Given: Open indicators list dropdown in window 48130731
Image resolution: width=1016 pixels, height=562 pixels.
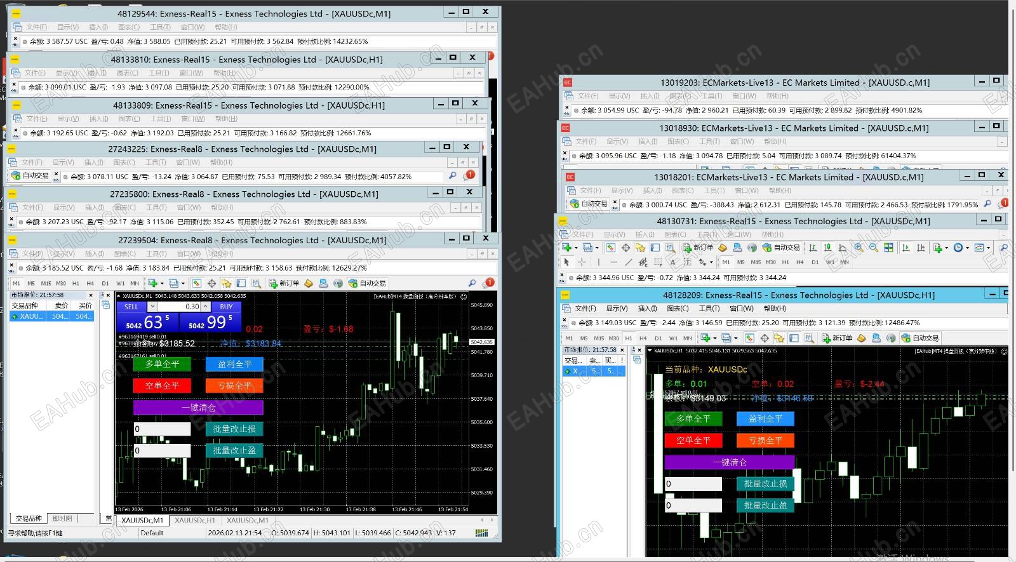Looking at the screenshot, I should [946, 248].
